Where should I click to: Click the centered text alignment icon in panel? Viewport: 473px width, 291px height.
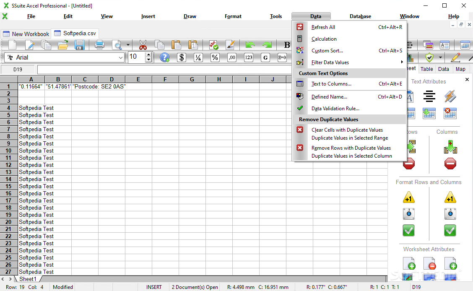(429, 96)
